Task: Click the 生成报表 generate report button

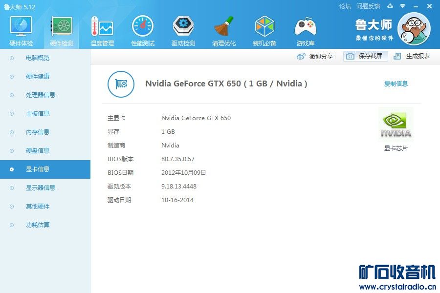Action: [412, 56]
